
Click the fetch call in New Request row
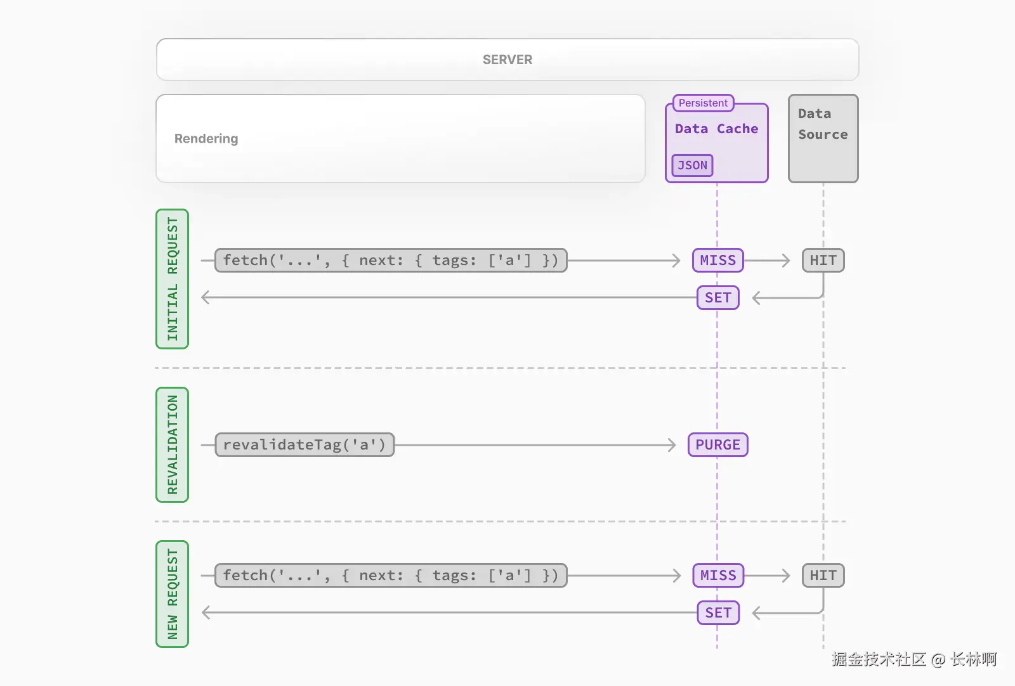pos(391,576)
